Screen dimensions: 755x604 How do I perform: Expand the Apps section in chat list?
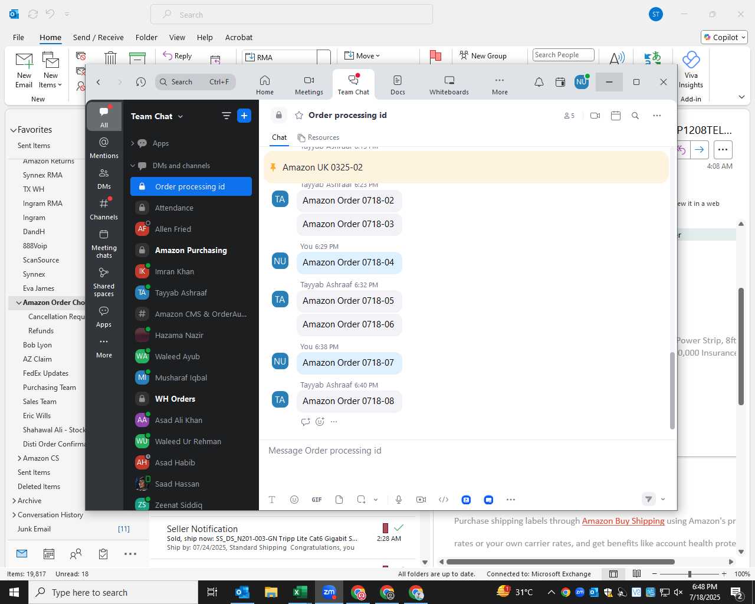point(133,143)
